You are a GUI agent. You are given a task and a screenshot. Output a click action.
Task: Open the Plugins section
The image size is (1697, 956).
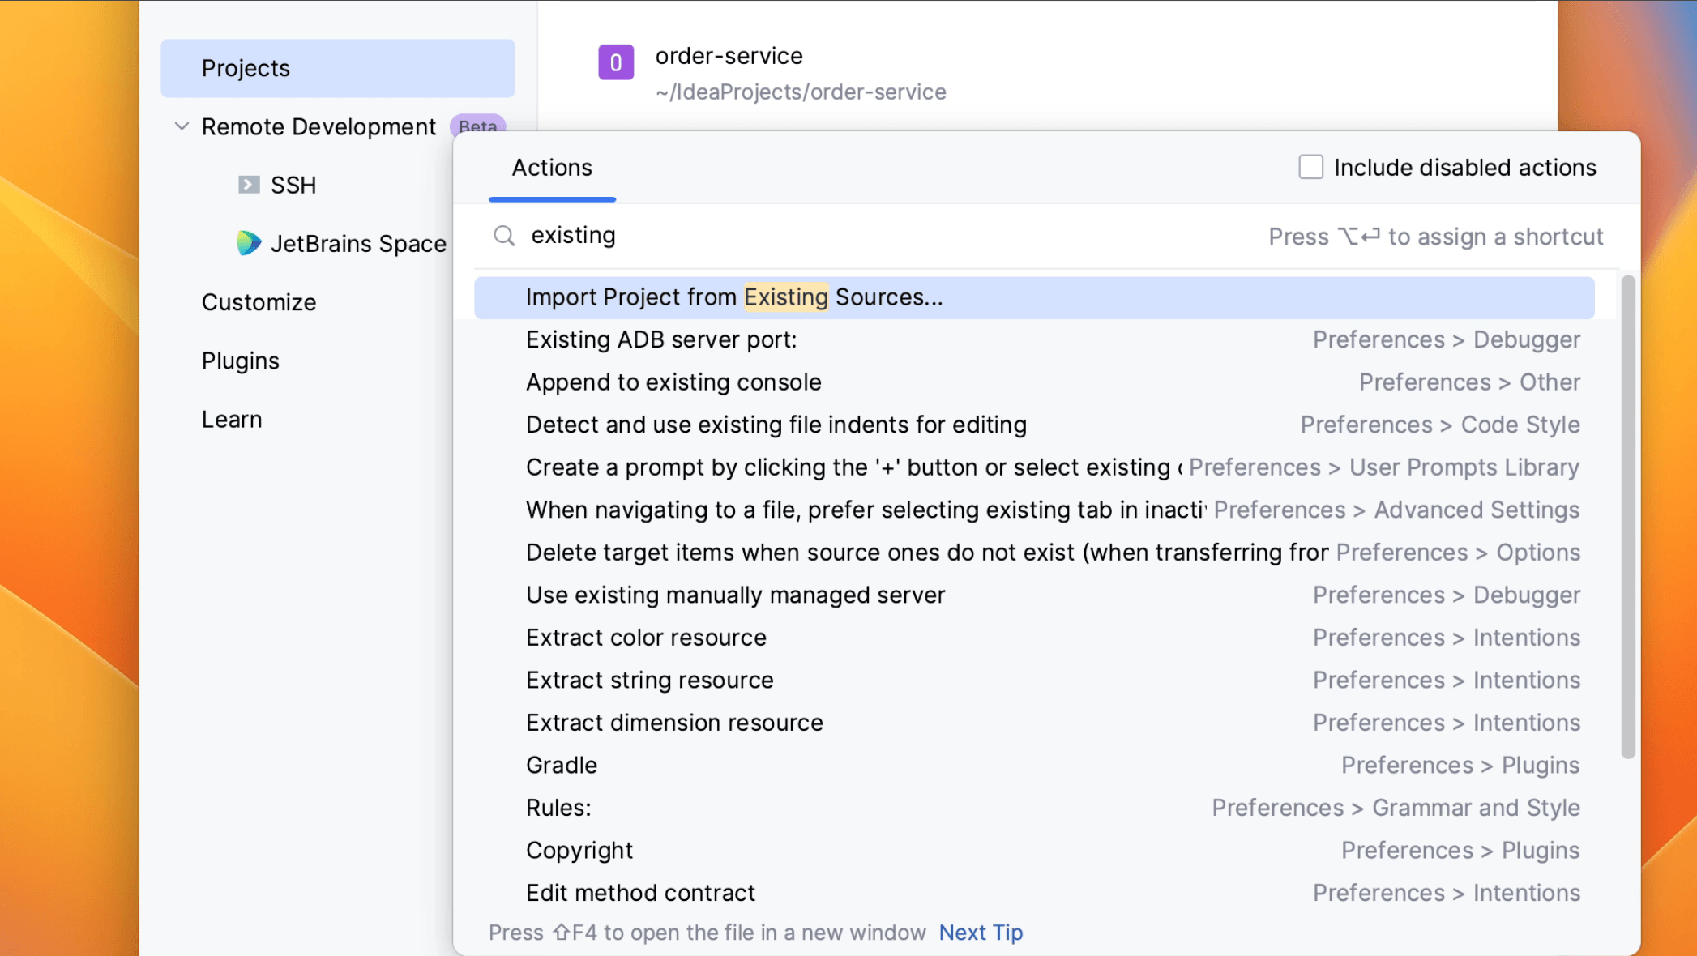[x=240, y=360]
